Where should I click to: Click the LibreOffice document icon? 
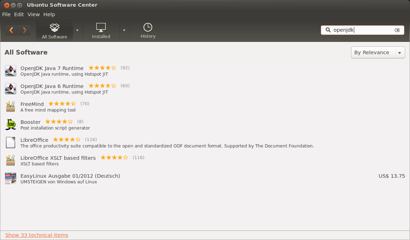click(x=11, y=143)
